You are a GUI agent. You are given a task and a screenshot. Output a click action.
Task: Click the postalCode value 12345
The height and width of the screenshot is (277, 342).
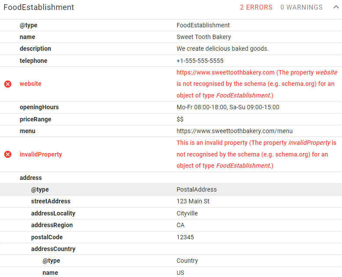click(185, 237)
